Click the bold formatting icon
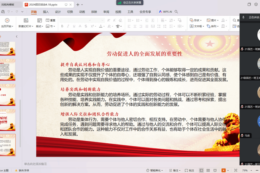The image size is (260, 173). pyautogui.click(x=62, y=27)
